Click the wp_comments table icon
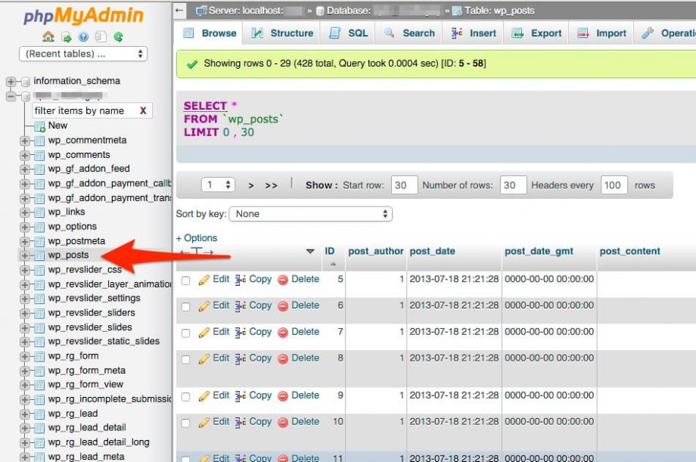 (39, 155)
